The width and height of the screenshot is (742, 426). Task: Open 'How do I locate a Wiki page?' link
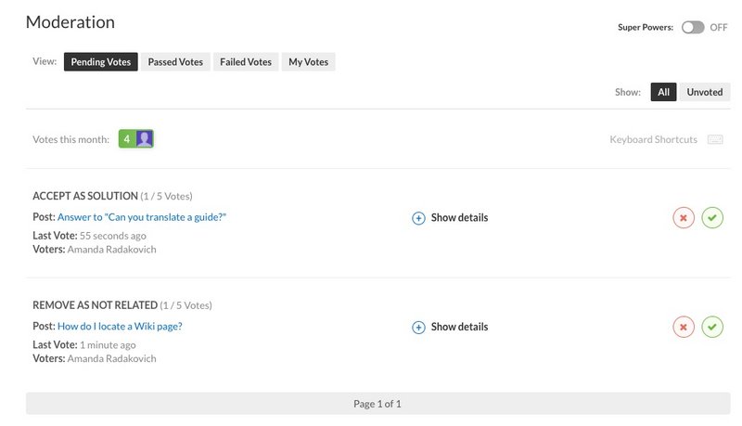[120, 326]
